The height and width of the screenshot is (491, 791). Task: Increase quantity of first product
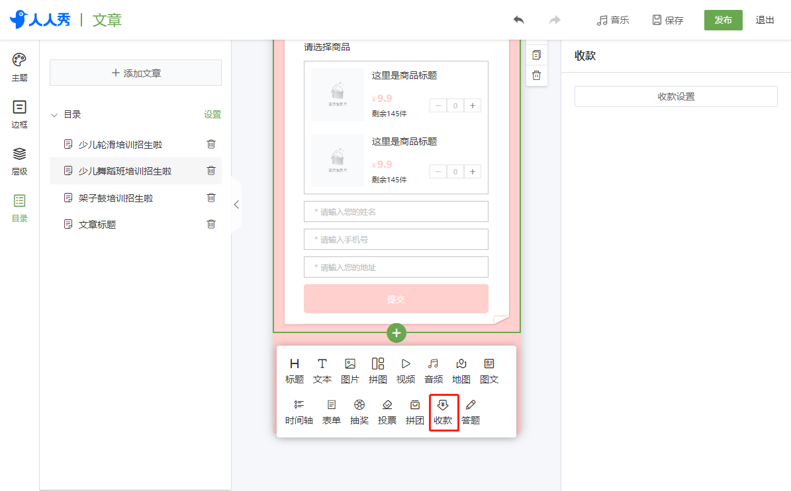pyautogui.click(x=473, y=106)
